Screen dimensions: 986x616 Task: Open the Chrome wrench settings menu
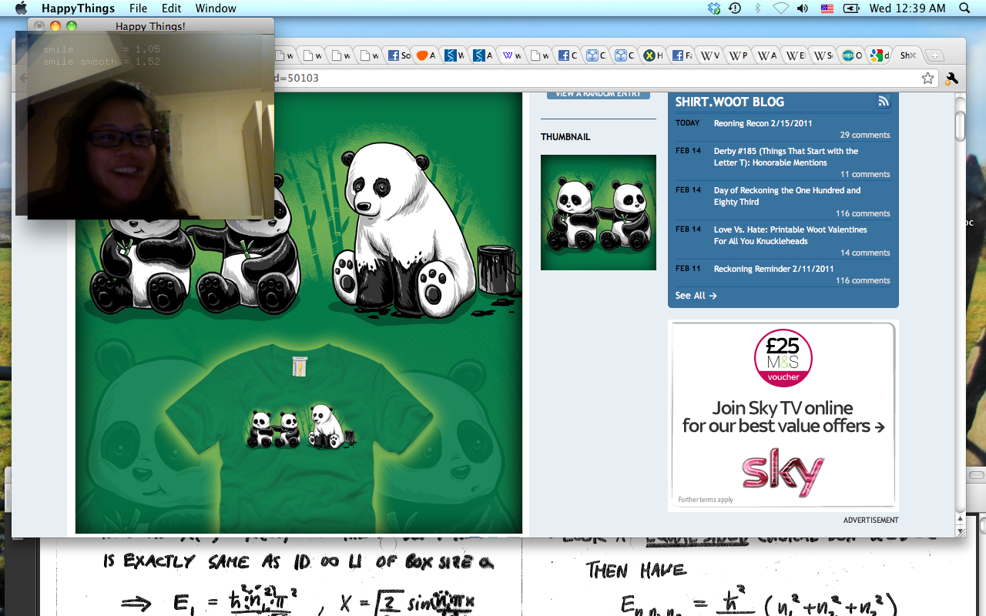point(951,78)
